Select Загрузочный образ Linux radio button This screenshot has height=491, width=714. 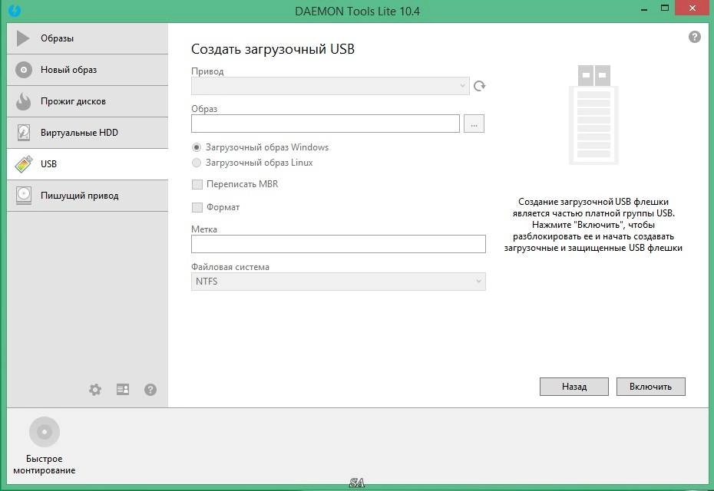pos(197,163)
